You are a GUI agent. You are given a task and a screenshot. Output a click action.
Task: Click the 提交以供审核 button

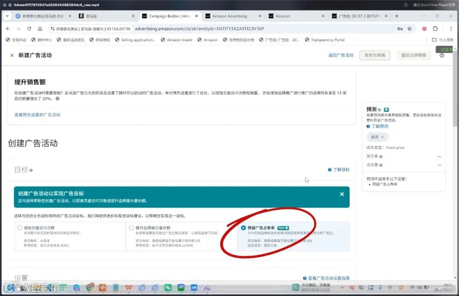tap(414, 55)
